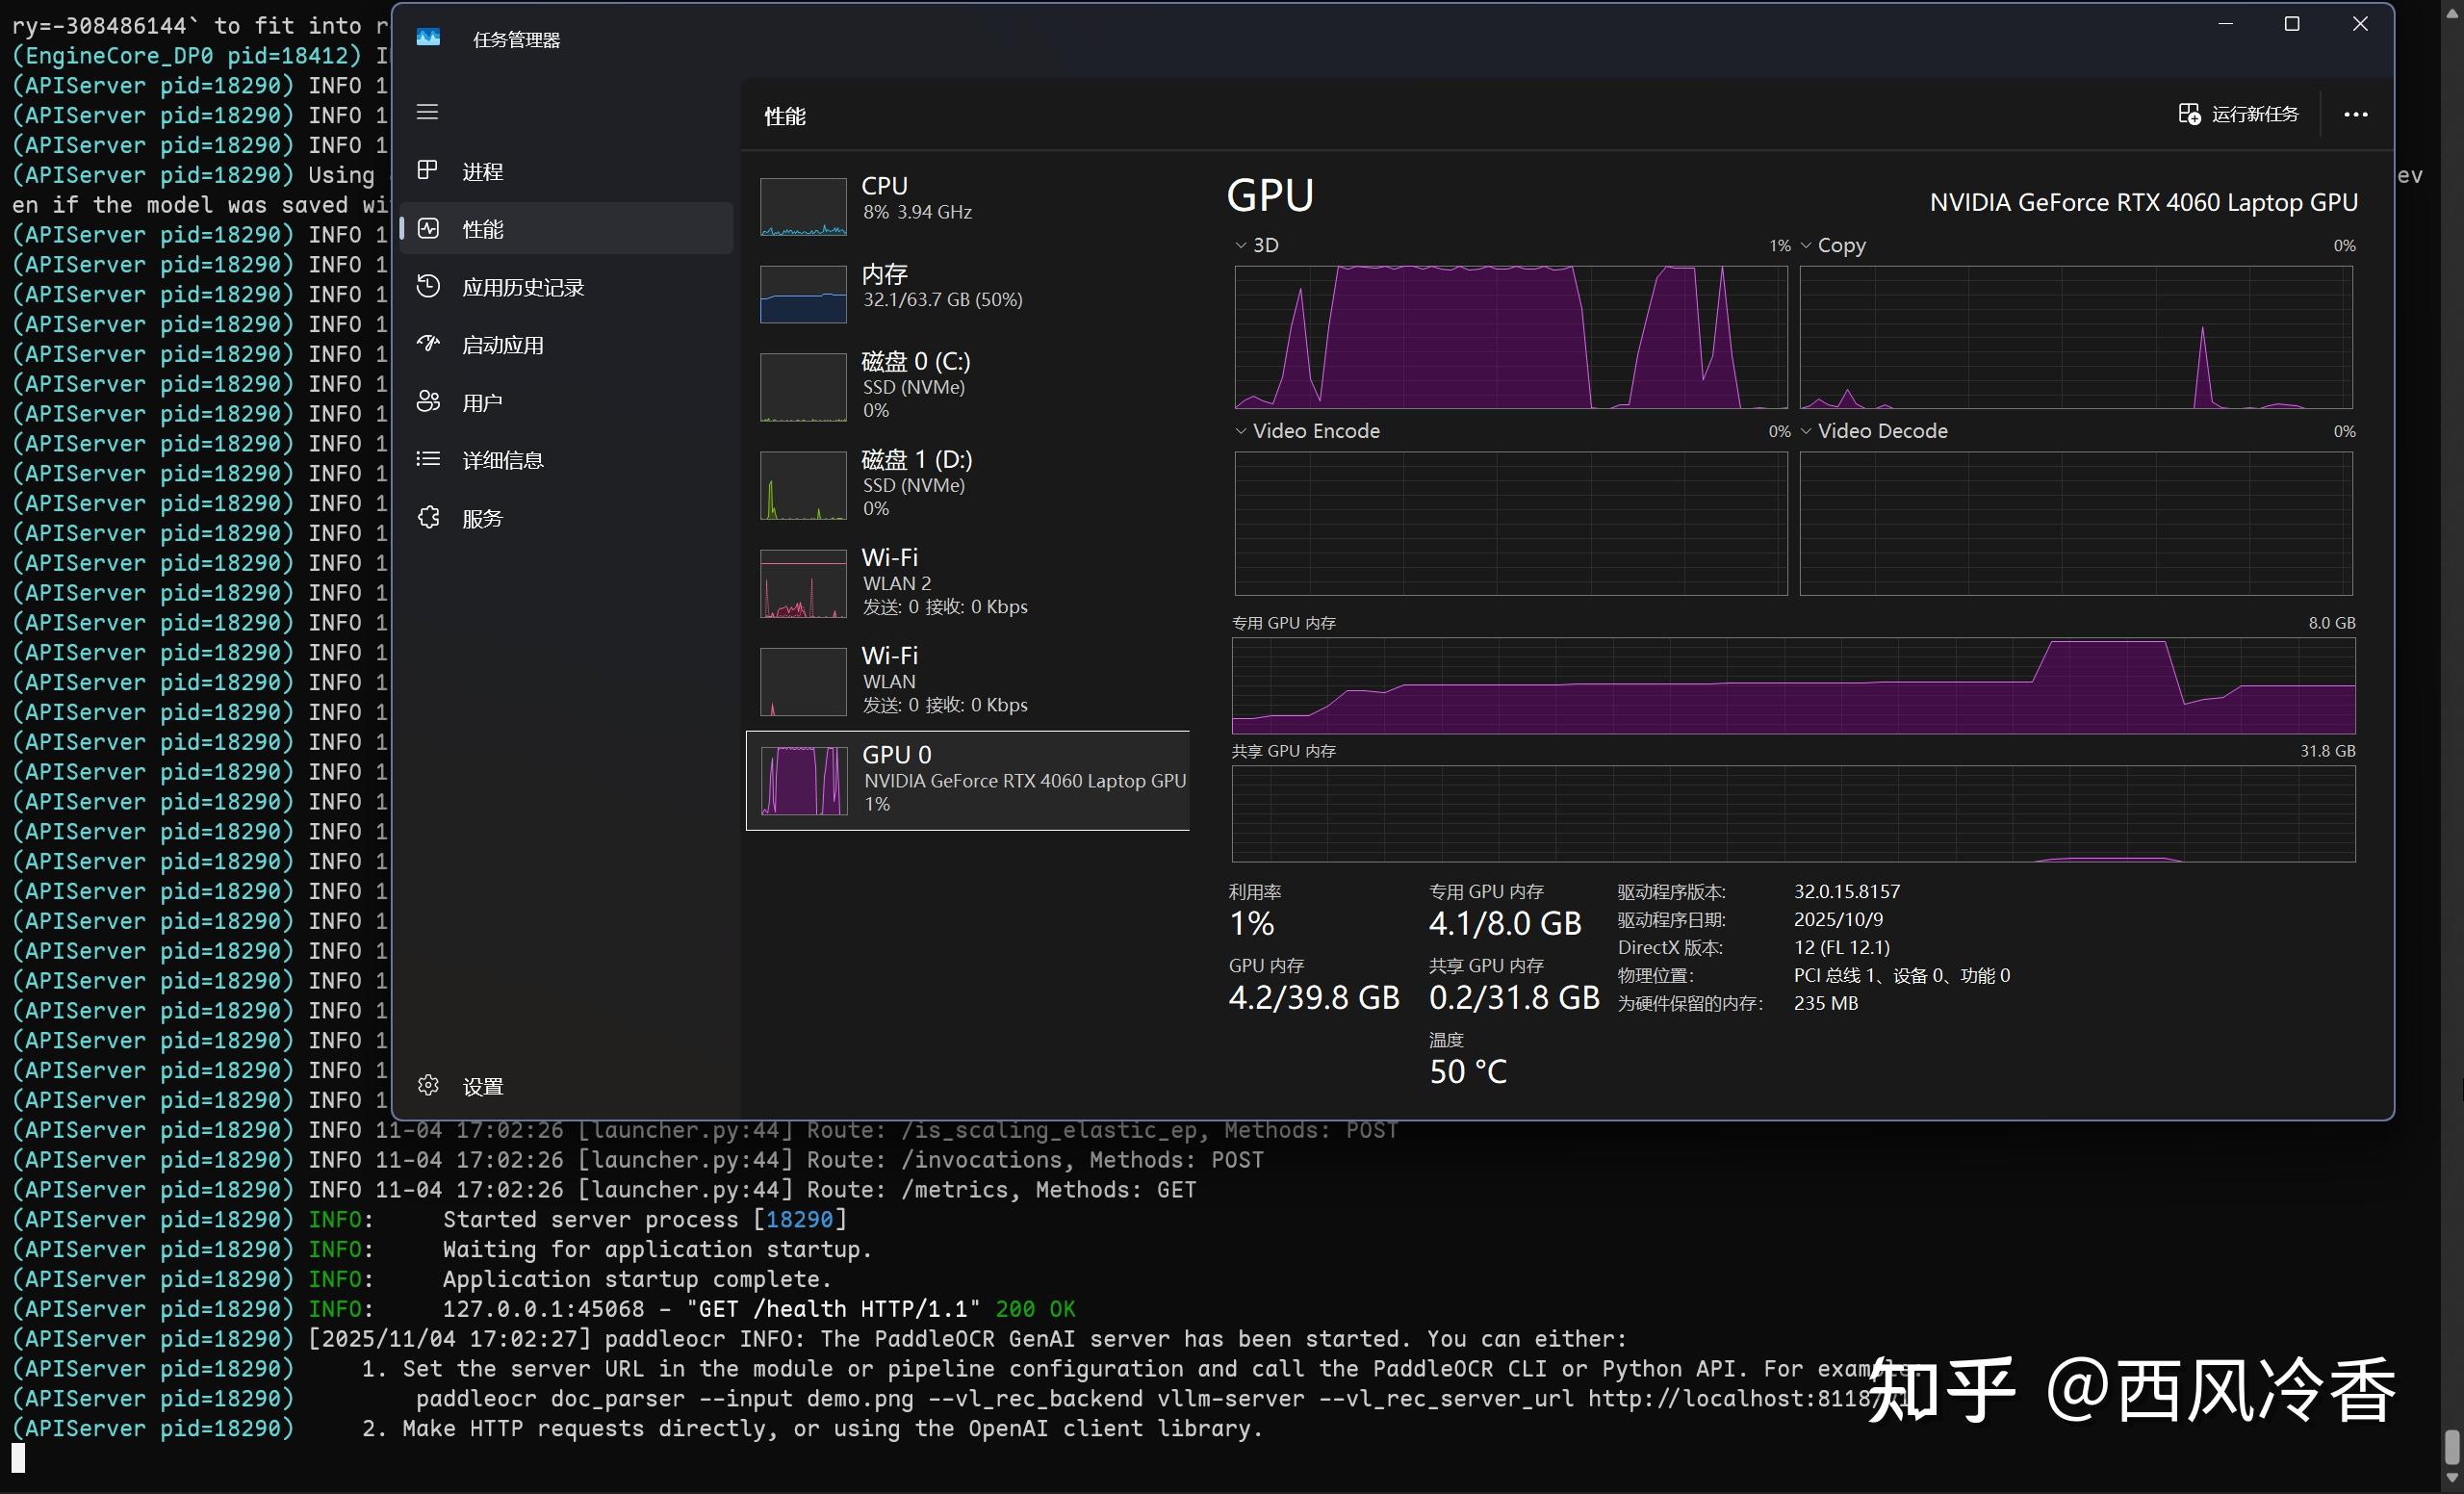Open the 用户 (Users) sidebar icon
Viewport: 2464px width, 1494px height.
[428, 402]
